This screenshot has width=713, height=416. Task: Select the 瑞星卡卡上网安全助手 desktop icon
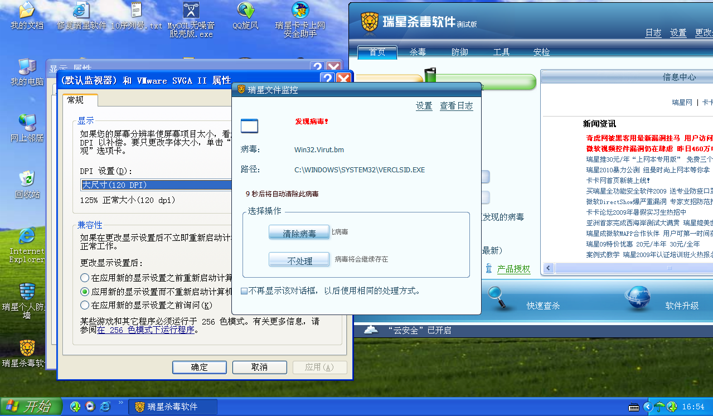point(300,20)
